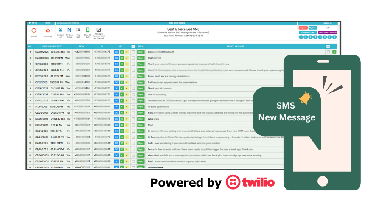This screenshot has width=382, height=212.
Task: Select date cell 02/05/2026 10:45:50 PM
Action: coord(53,52)
